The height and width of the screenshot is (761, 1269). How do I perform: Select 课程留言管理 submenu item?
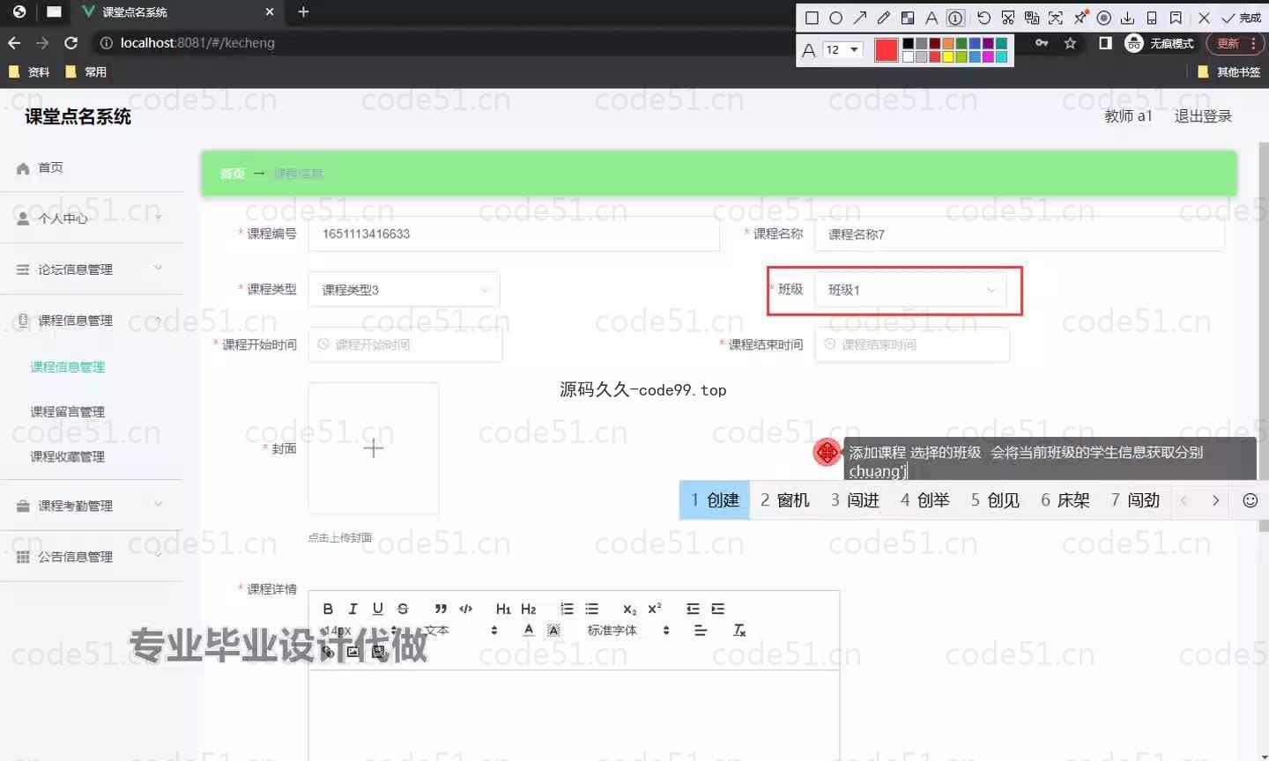(68, 411)
